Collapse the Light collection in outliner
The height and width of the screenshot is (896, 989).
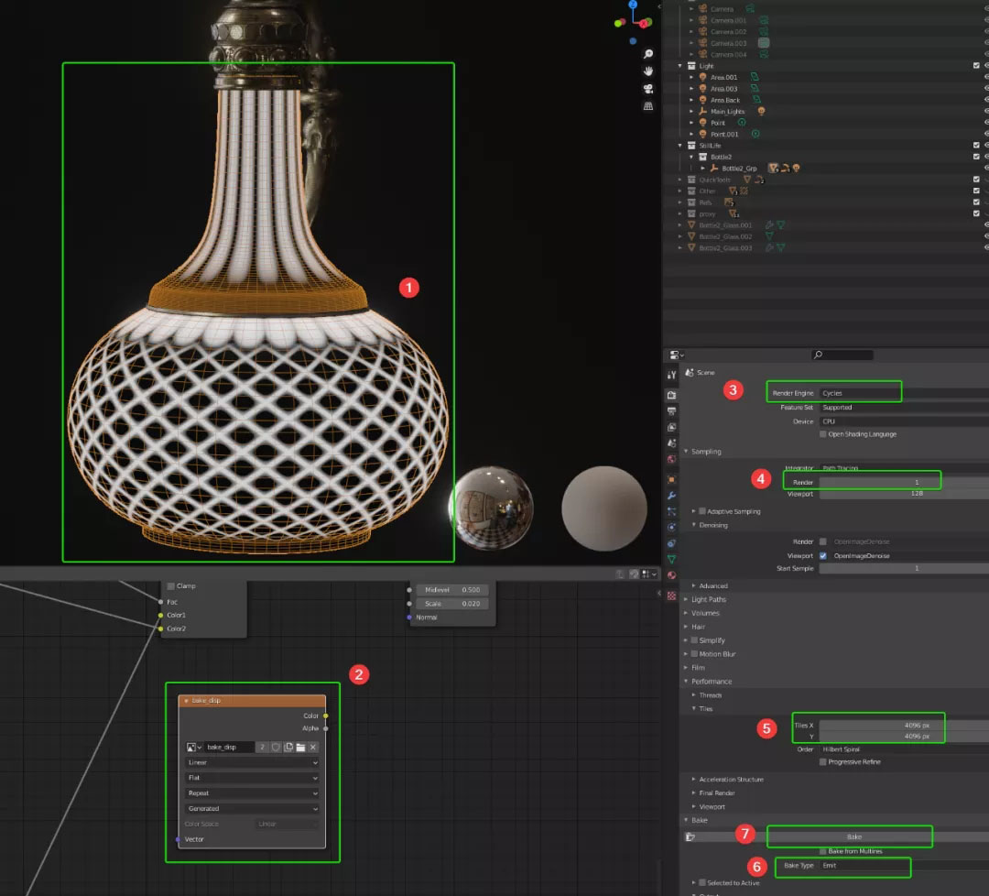click(679, 66)
